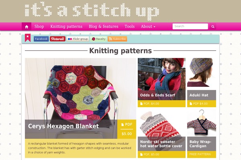Click the pink star bookmark ribbon icon
Image resolution: width=241 pixels, height=160 pixels.
coord(28,38)
